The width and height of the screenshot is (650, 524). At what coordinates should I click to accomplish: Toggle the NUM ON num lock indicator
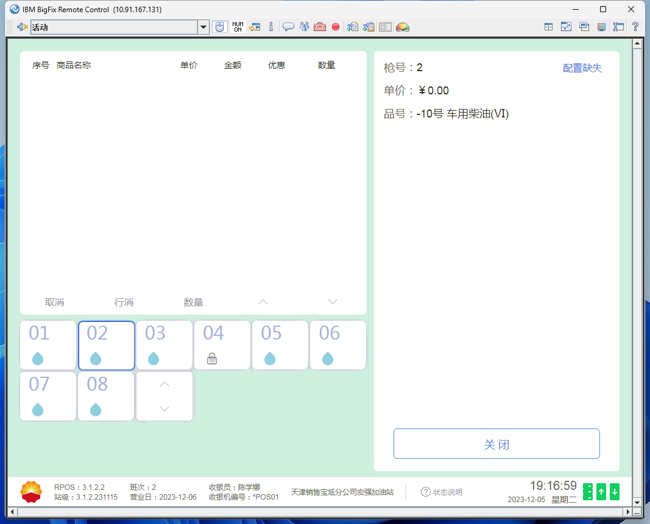pyautogui.click(x=238, y=27)
